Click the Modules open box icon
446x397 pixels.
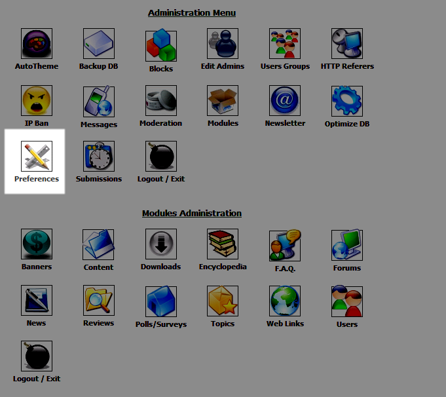(x=223, y=100)
